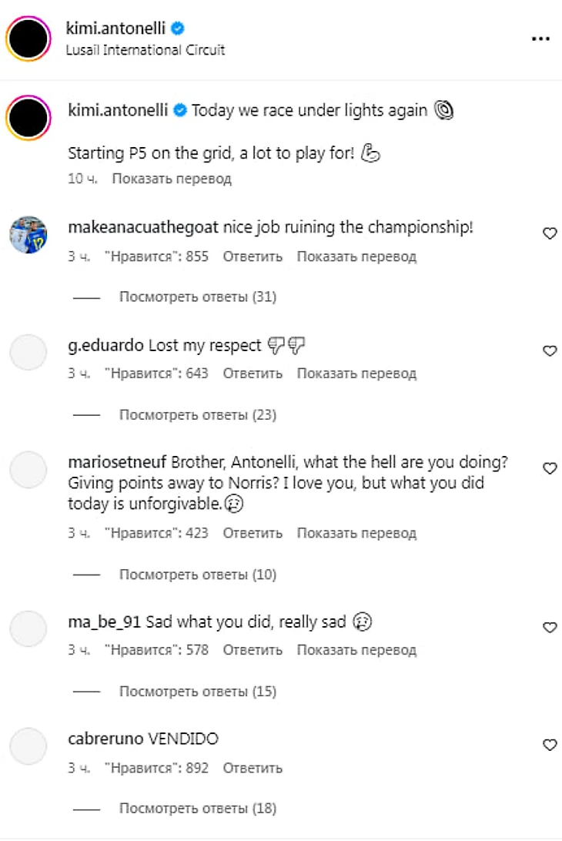Click the verified badge in post header

point(178,28)
